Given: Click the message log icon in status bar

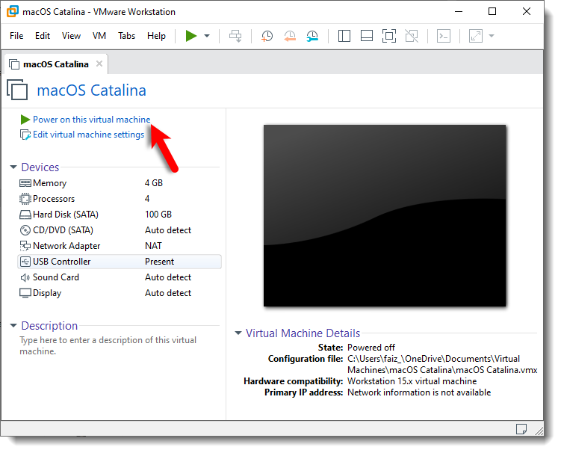Looking at the screenshot, I should 521,428.
